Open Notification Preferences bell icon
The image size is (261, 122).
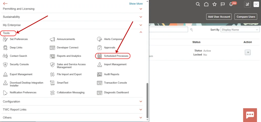[x=5, y=93]
